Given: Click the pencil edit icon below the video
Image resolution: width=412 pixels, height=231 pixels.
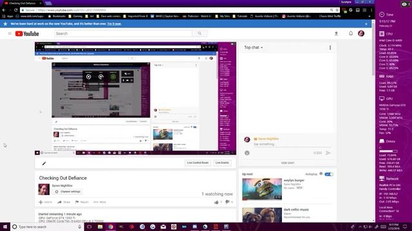Looking at the screenshot, I should point(44,164).
